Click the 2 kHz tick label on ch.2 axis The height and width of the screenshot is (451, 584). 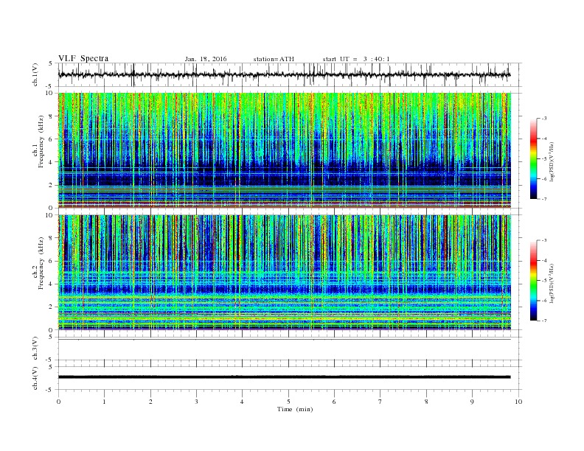click(51, 307)
